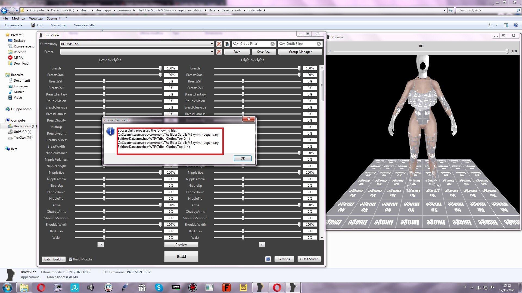Click Masterizza in the Explorer toolbar
522x293 pixels.
[58, 25]
